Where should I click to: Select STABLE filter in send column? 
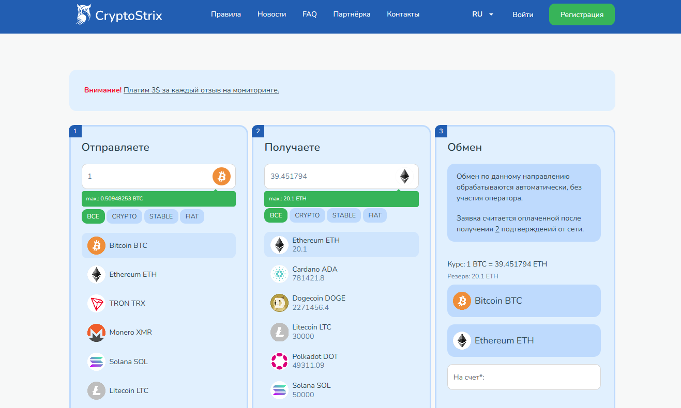[x=161, y=216]
